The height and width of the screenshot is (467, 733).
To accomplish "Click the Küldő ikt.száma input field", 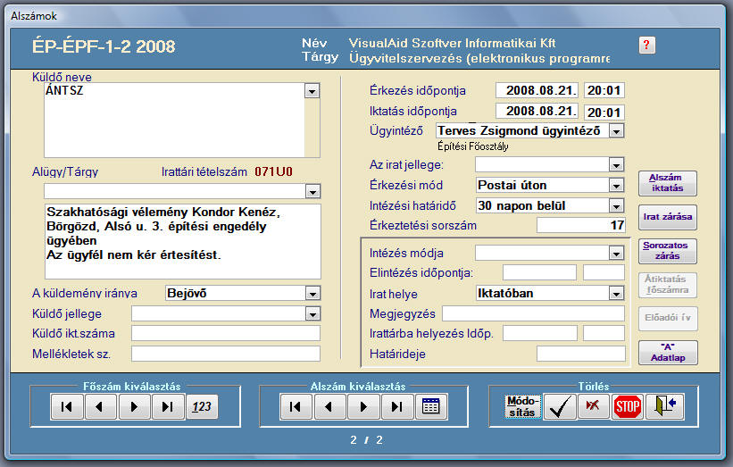I will pos(226,333).
